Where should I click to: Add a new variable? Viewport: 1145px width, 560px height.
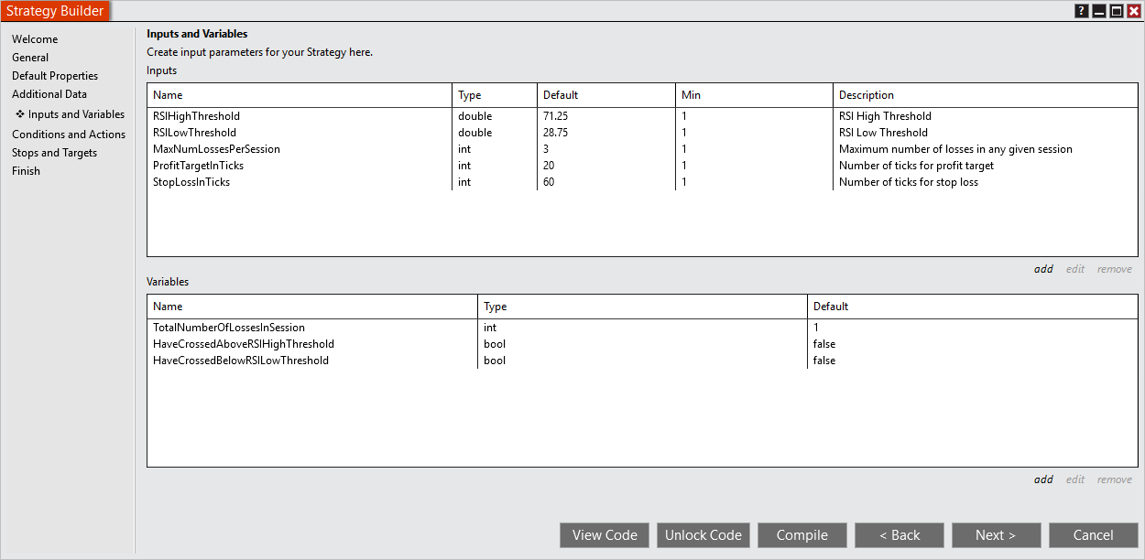coord(1043,479)
